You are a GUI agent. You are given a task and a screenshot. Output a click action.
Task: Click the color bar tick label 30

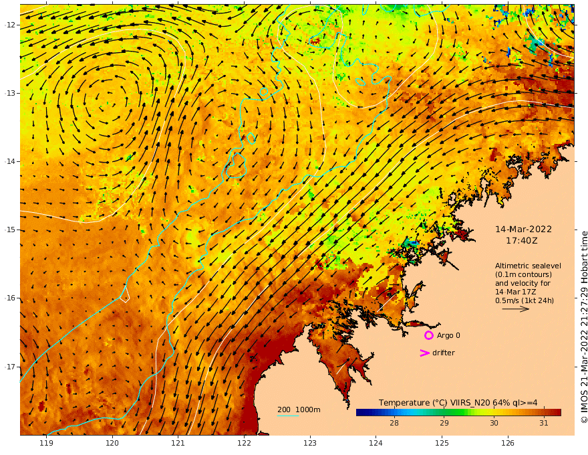[x=494, y=423]
